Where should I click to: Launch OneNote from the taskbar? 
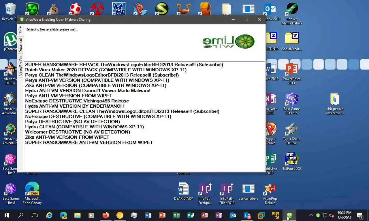point(219,215)
